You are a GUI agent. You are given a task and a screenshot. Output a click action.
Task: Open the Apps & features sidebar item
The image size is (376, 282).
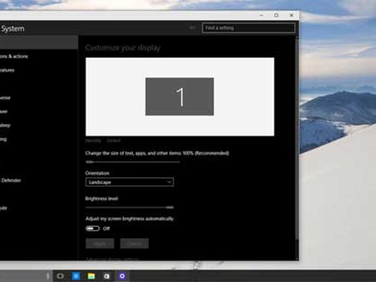pos(7,70)
